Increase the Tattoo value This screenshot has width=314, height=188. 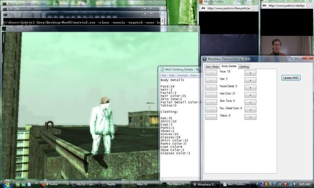click(250, 117)
